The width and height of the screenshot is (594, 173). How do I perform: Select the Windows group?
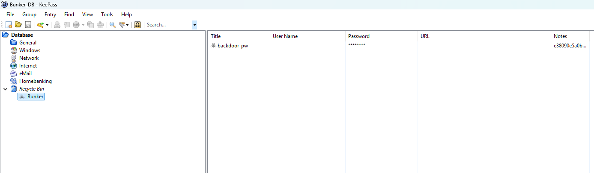point(30,50)
